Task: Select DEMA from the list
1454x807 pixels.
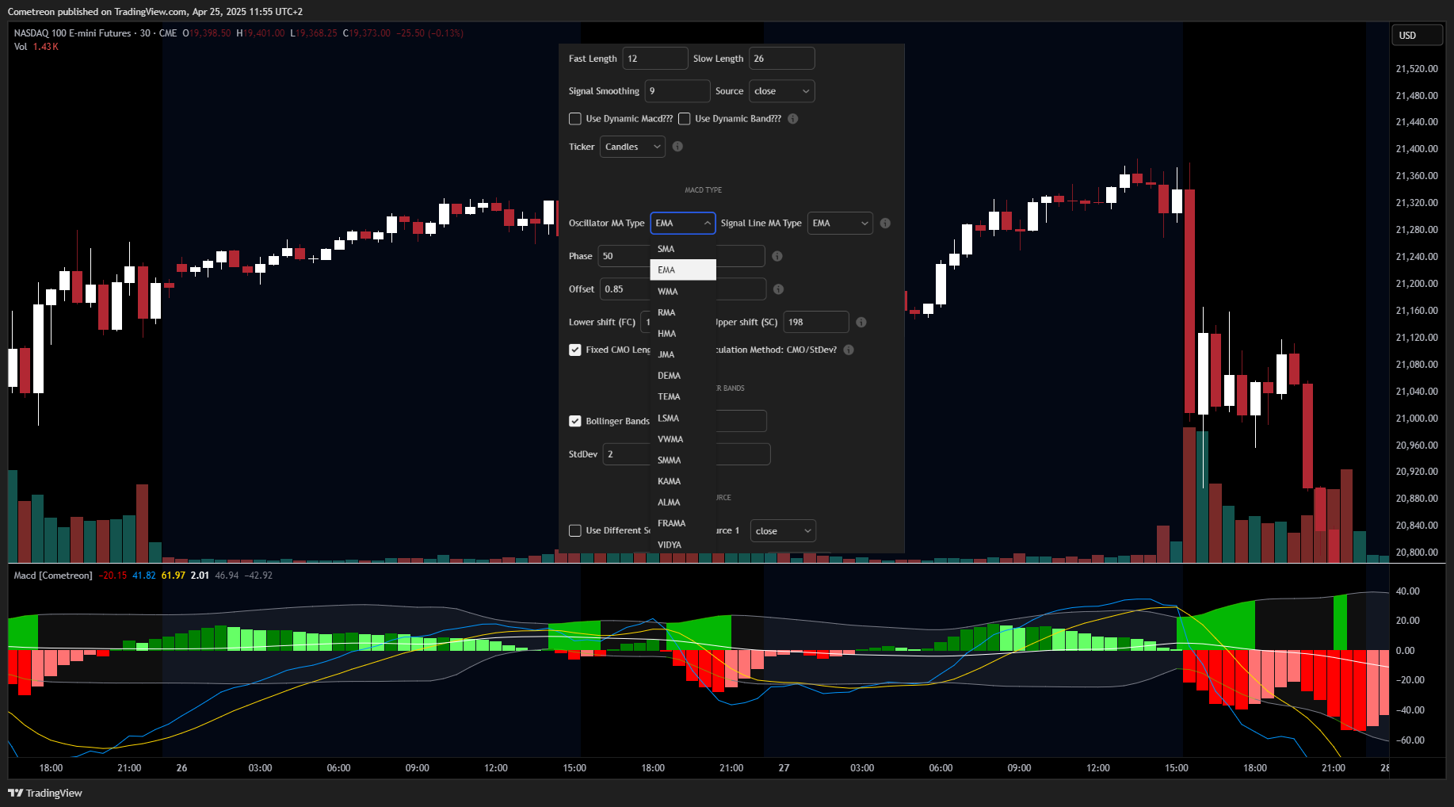Action: point(683,376)
